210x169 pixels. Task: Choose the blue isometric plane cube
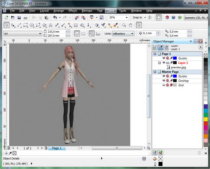point(174,17)
